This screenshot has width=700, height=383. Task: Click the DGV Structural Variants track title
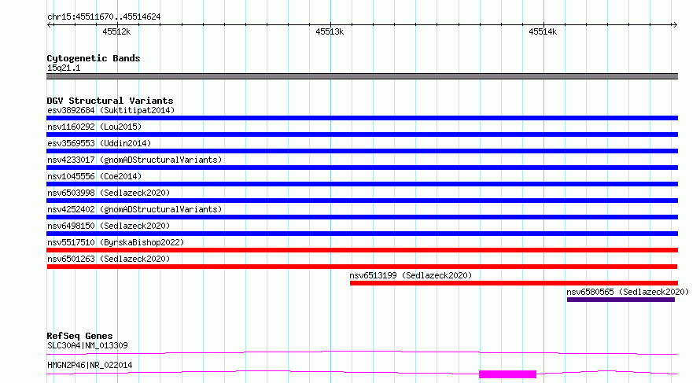[110, 101]
